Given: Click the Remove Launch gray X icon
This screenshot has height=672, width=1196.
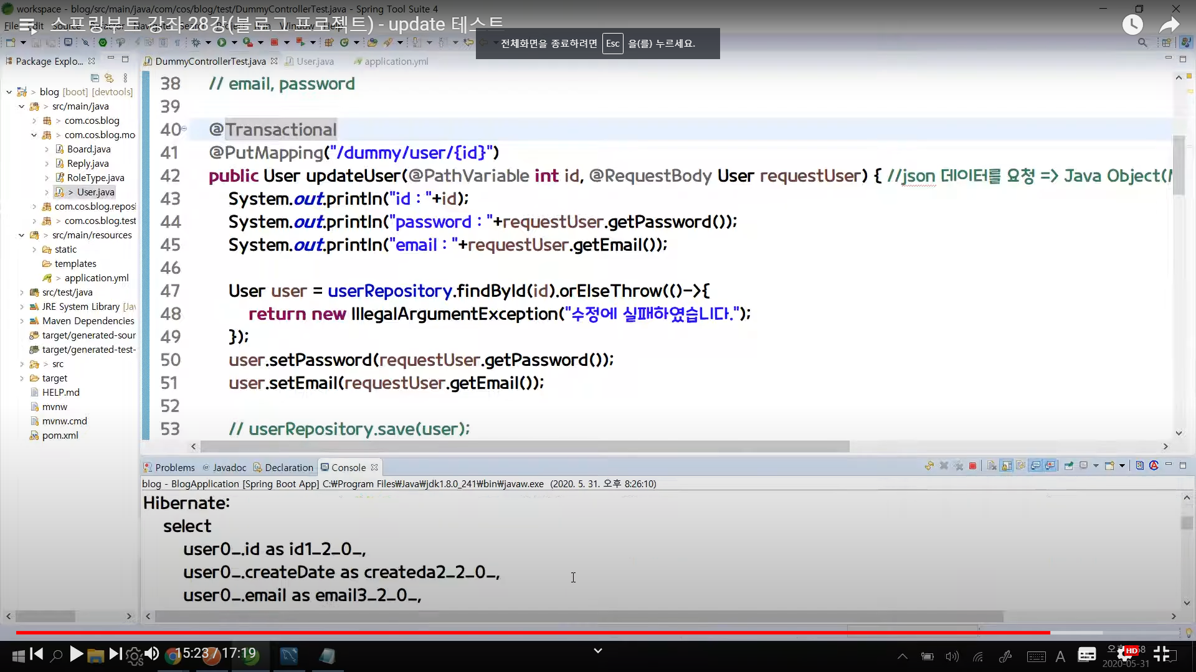Looking at the screenshot, I should pos(944,465).
